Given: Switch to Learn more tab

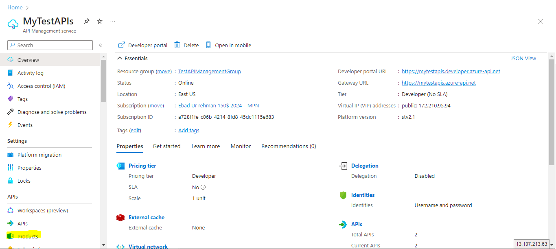Looking at the screenshot, I should tap(206, 146).
